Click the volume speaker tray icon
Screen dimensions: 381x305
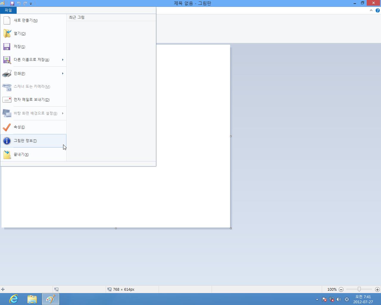pos(339,299)
